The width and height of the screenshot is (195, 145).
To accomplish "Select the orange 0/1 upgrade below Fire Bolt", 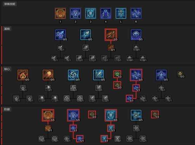I will pos(111,48).
